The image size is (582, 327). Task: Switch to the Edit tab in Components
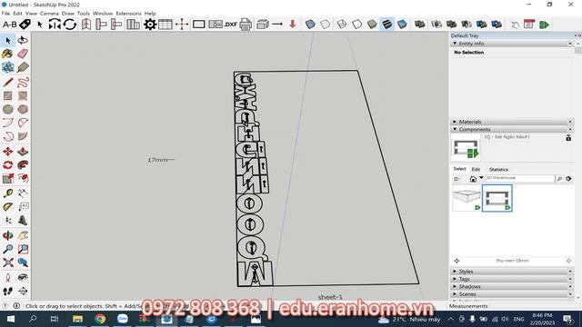pyautogui.click(x=476, y=169)
